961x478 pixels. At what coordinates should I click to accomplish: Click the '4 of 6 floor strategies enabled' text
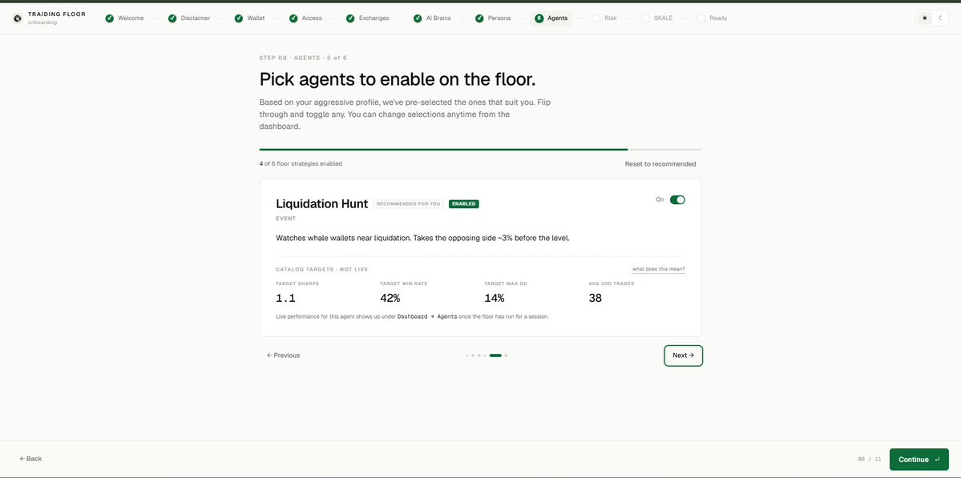[x=301, y=164]
